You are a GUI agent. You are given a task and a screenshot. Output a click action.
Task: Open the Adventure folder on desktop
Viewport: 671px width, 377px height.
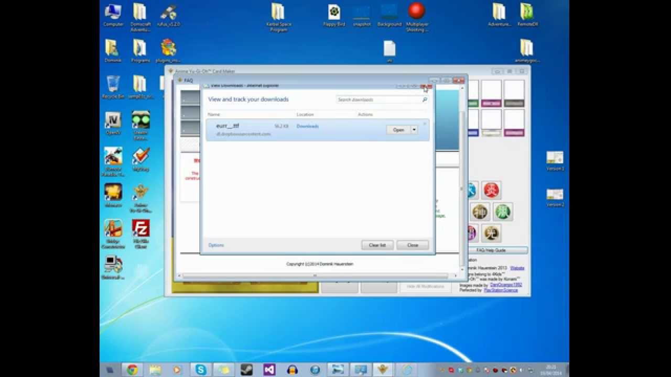(x=499, y=15)
